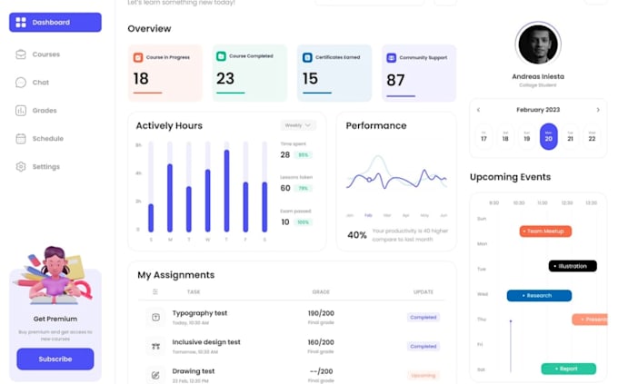
Task: Click the Research event
Action: pyautogui.click(x=539, y=295)
